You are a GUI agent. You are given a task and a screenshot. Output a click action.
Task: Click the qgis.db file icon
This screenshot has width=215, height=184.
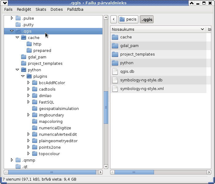(x=115, y=72)
